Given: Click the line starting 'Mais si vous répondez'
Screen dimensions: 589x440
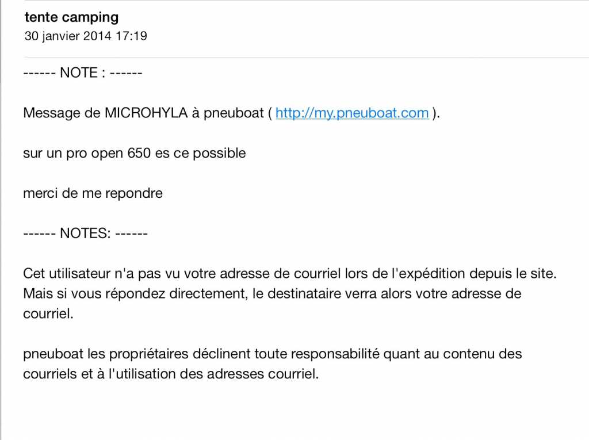Looking at the screenshot, I should coord(271,293).
